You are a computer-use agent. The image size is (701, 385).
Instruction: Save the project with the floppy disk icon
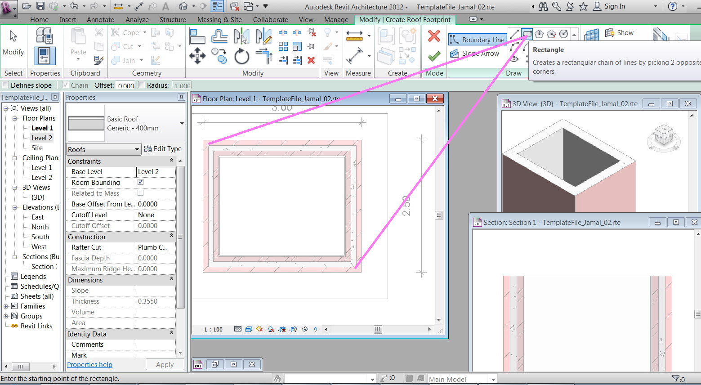(40, 6)
